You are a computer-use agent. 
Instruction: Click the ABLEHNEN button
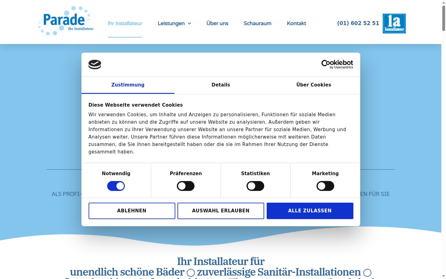132,211
